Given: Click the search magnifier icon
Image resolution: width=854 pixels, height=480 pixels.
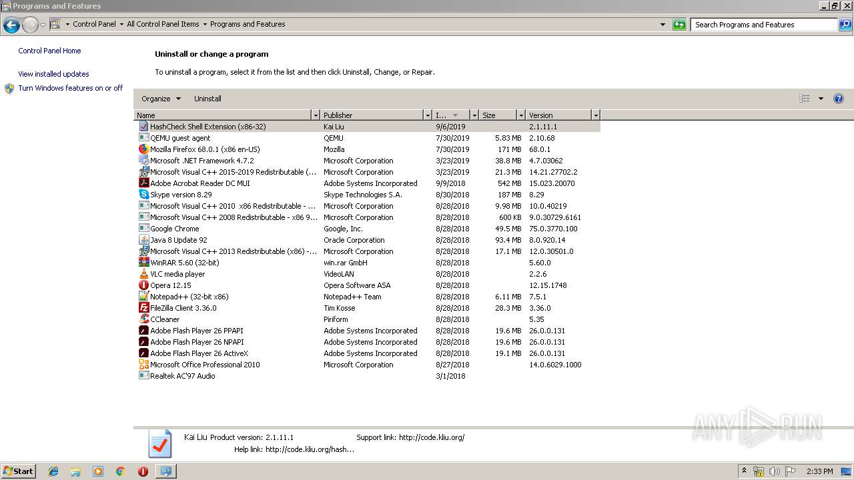Looking at the screenshot, I should (845, 25).
